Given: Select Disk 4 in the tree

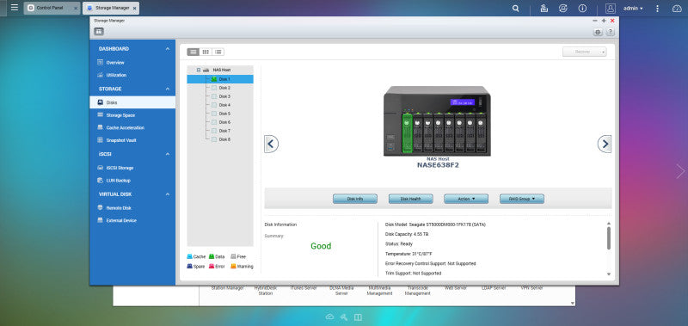Looking at the screenshot, I should 220,105.
